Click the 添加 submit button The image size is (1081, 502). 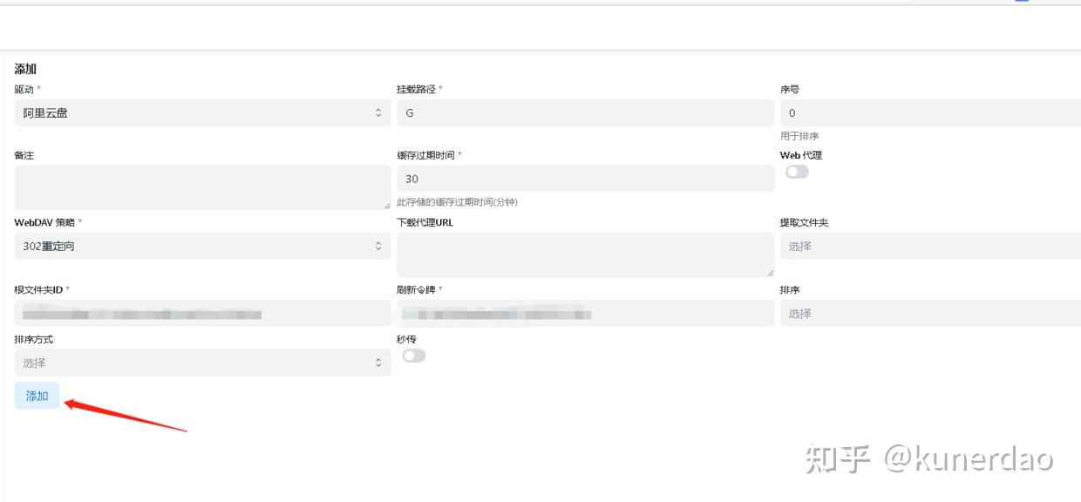click(x=37, y=396)
